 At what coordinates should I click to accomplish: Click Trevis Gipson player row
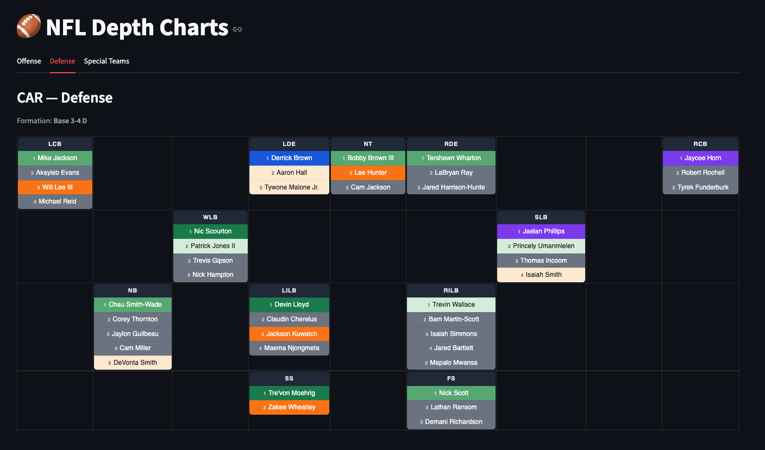coord(210,261)
